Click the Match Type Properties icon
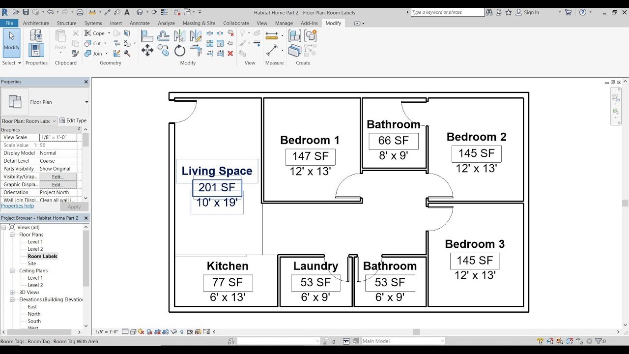Screen dimensions: 629x354 click(x=76, y=53)
